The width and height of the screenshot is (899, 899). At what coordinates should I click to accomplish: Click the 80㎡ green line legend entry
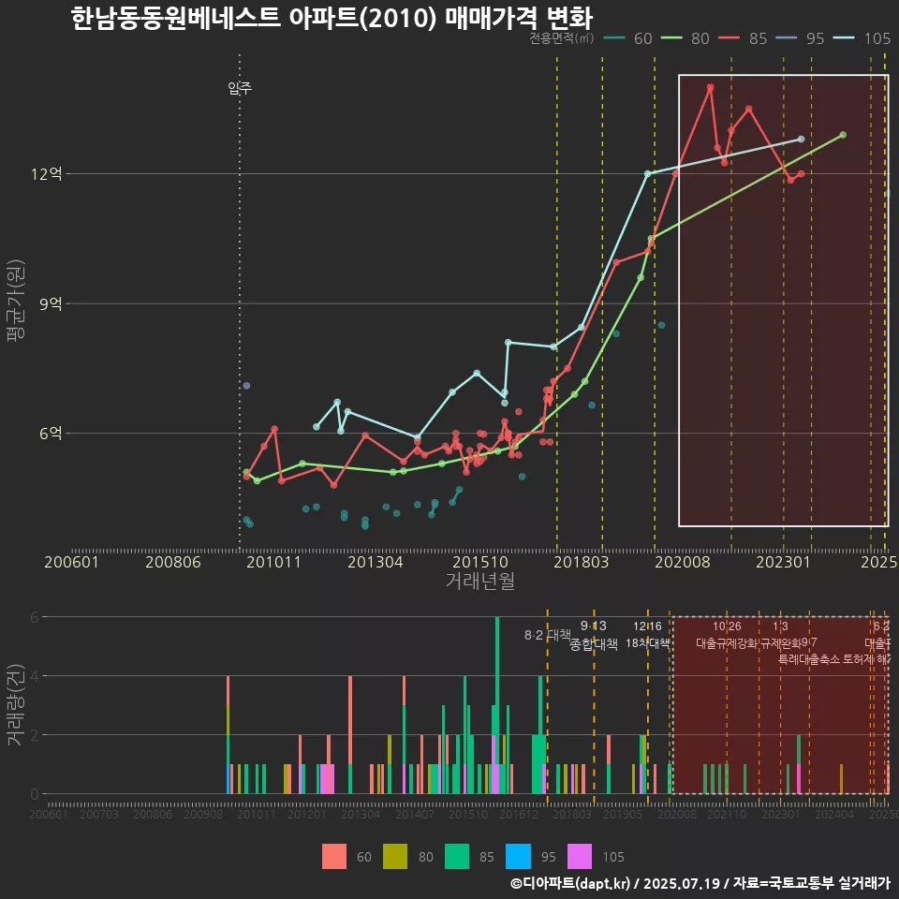click(x=685, y=38)
